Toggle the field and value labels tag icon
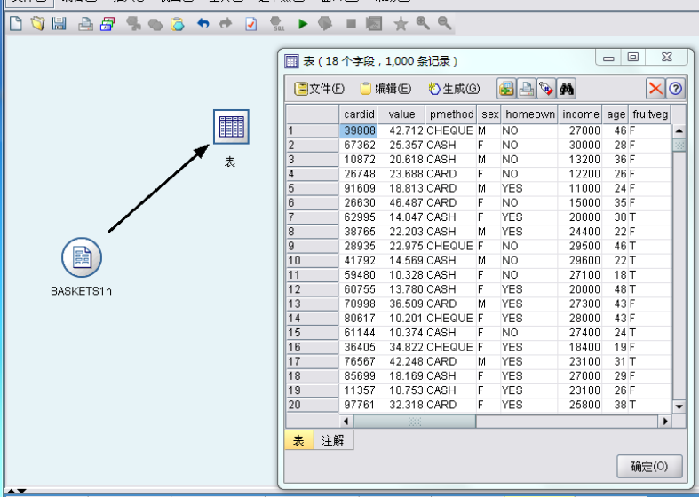699x497 pixels. [546, 89]
